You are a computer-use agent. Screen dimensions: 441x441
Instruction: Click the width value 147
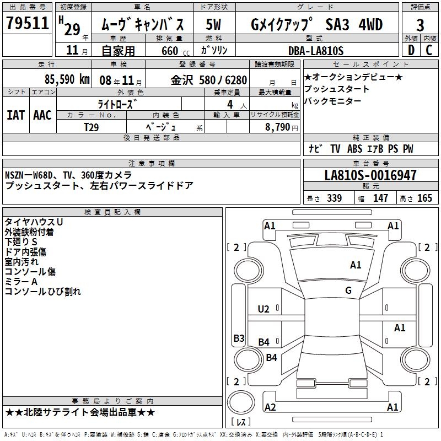pyautogui.click(x=380, y=198)
